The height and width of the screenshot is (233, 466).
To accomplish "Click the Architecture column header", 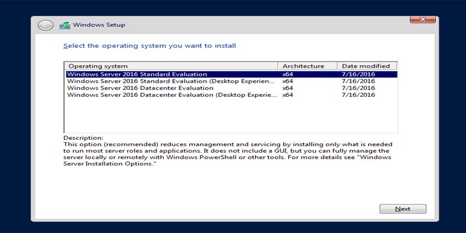I will [308, 66].
